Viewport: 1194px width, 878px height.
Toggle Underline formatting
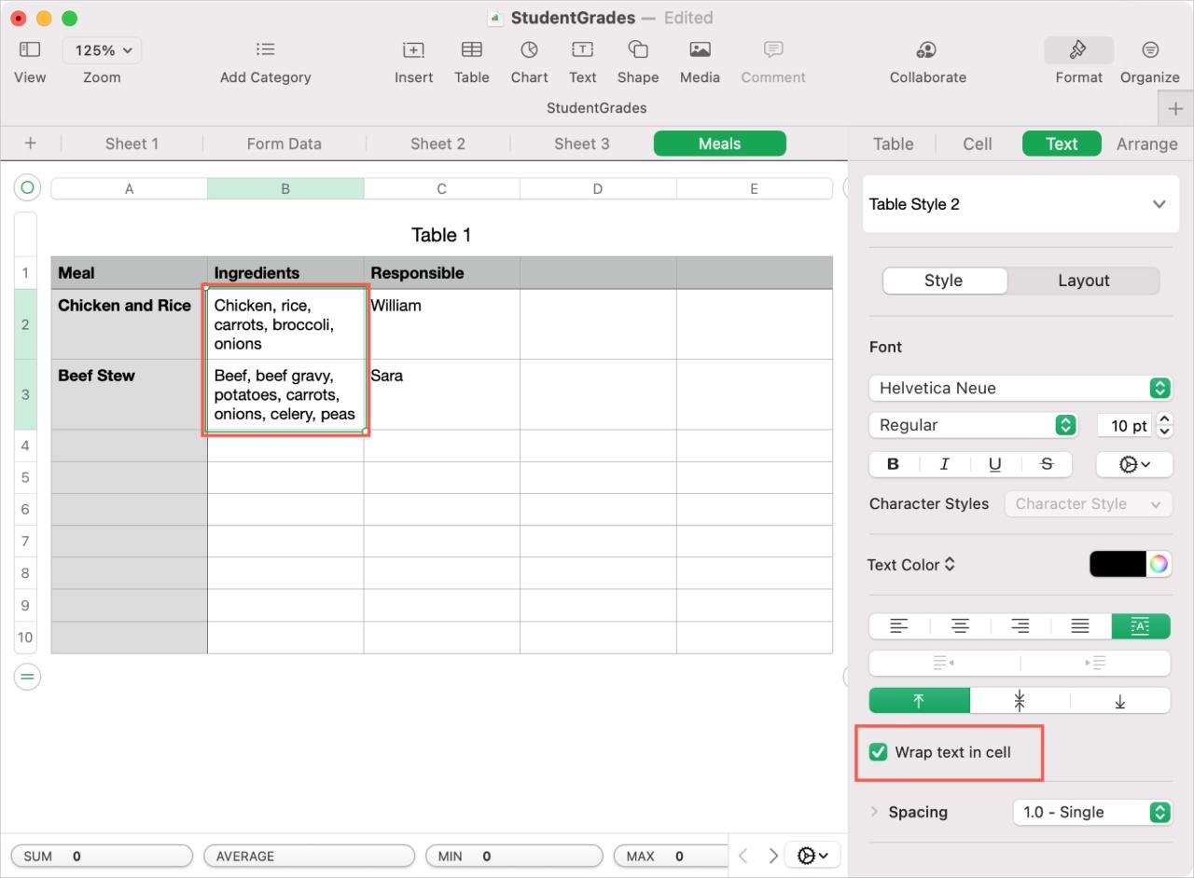pyautogui.click(x=994, y=464)
